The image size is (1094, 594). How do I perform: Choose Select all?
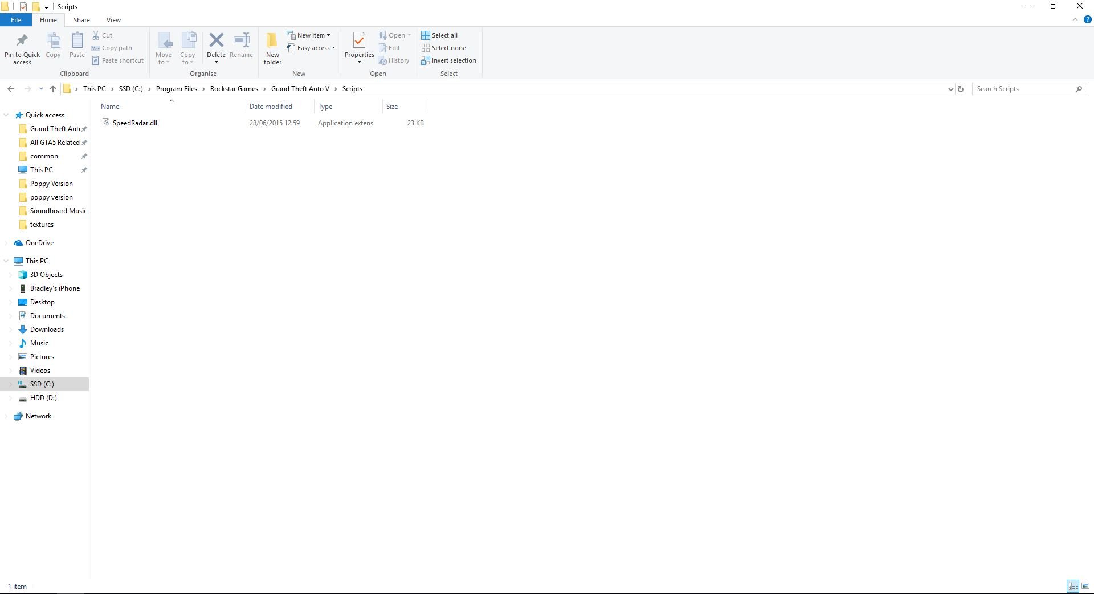click(x=439, y=35)
